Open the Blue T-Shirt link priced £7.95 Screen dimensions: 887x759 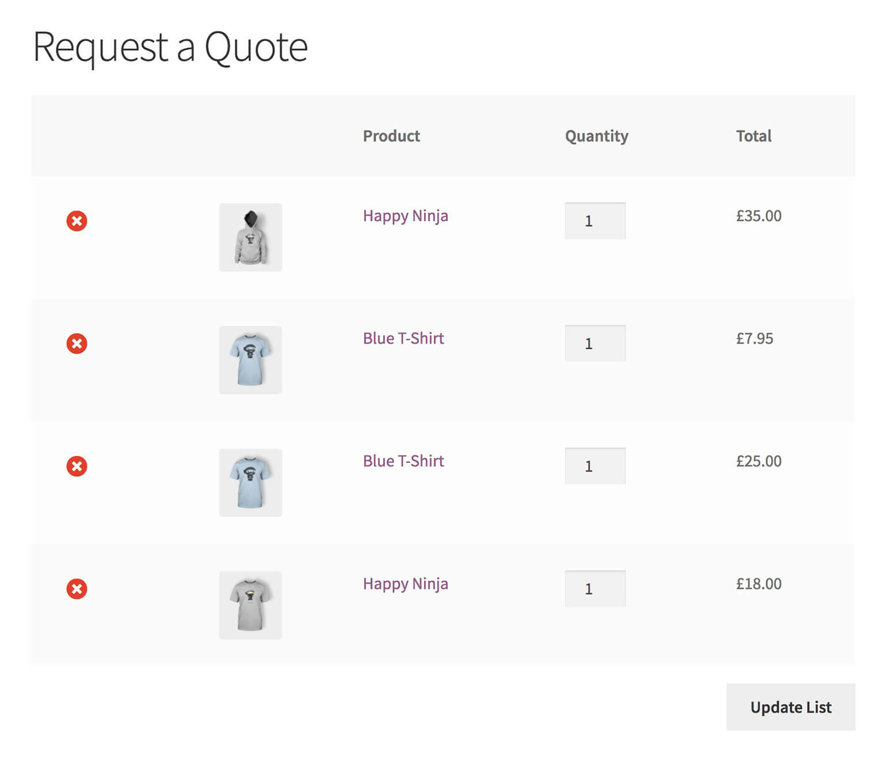point(403,339)
